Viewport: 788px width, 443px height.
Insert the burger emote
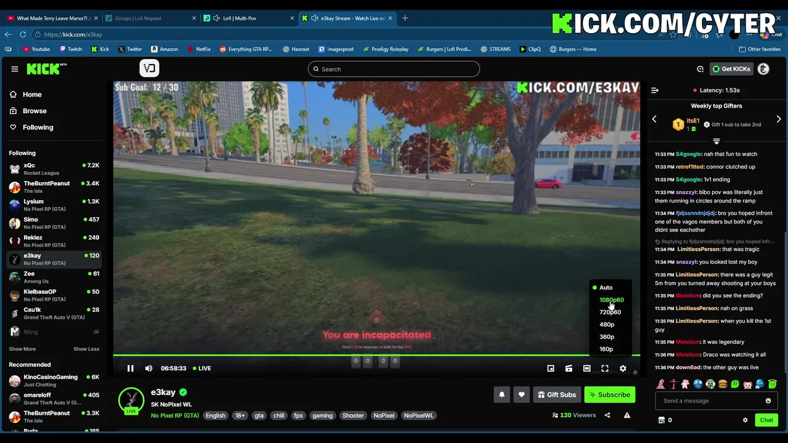coord(723,384)
